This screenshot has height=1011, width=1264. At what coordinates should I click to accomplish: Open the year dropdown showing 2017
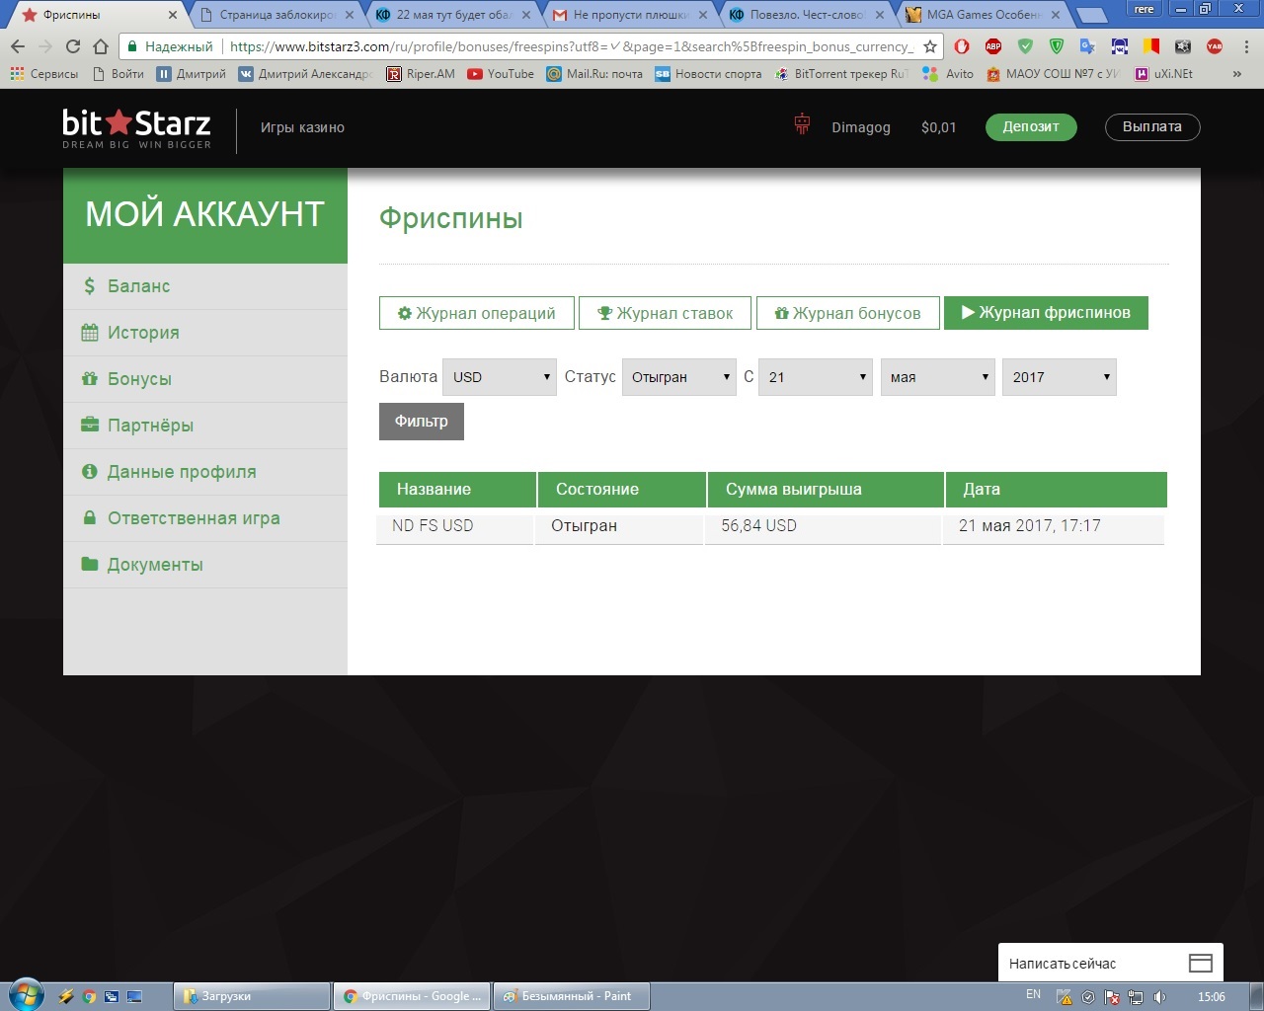pyautogui.click(x=1060, y=377)
